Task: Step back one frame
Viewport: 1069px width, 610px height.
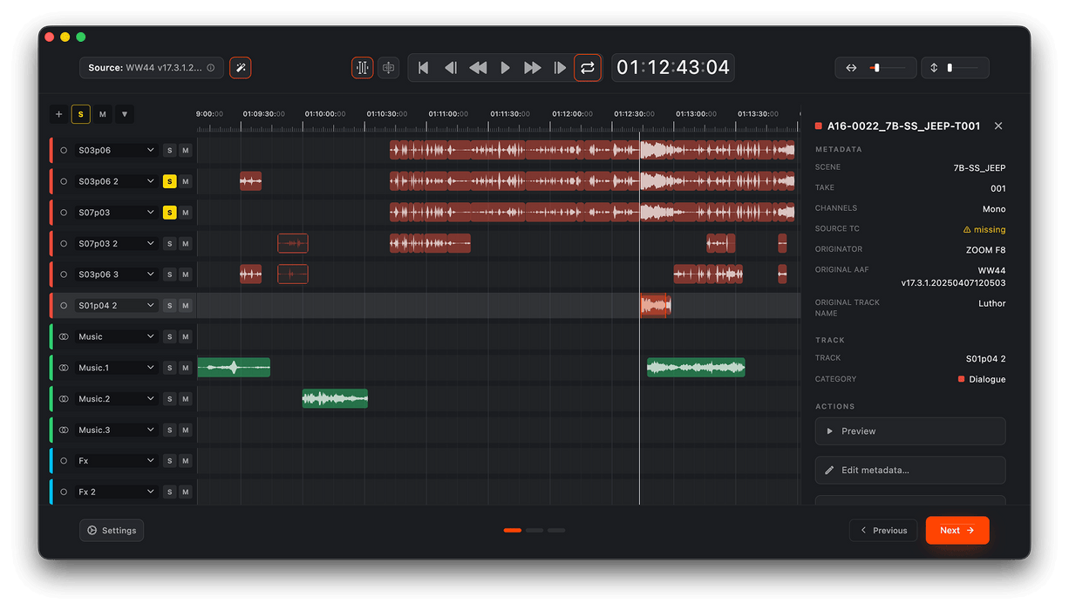Action: [450, 67]
